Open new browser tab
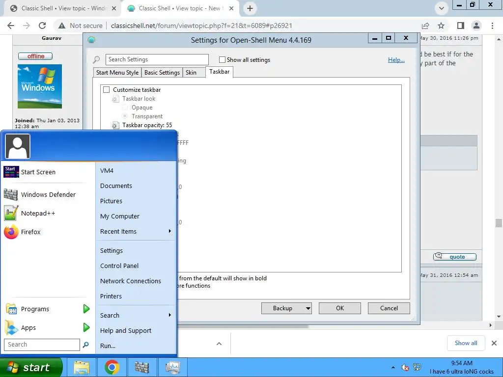503x377 pixels. pyautogui.click(x=250, y=8)
